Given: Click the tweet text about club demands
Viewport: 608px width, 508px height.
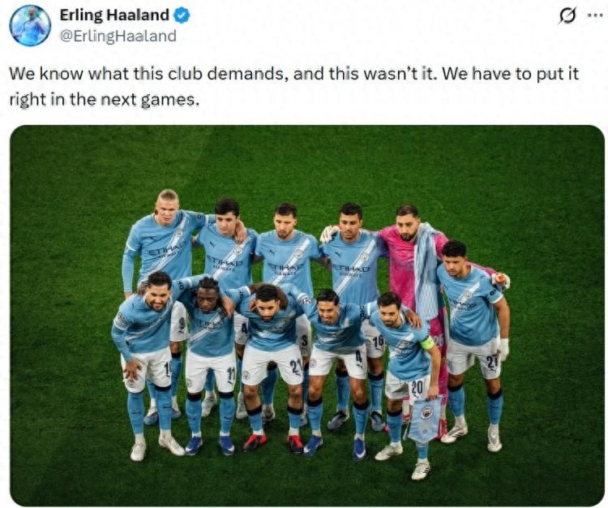Looking at the screenshot, I should pos(293,86).
